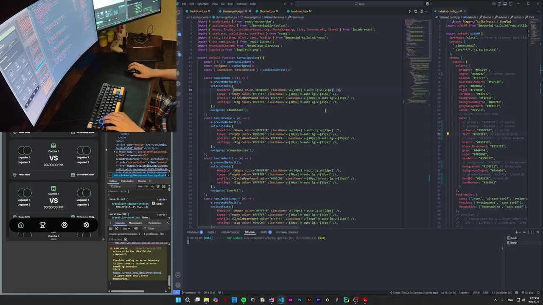Toggle the secondary side bar layout button

point(510,4)
